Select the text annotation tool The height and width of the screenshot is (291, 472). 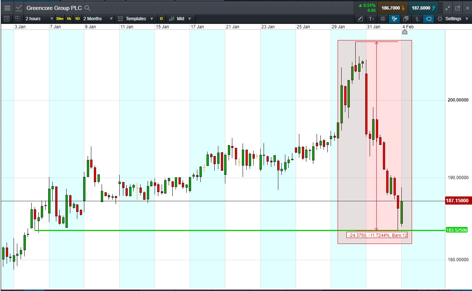371,19
